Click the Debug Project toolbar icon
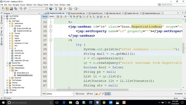186x105 pixels. 70,8
